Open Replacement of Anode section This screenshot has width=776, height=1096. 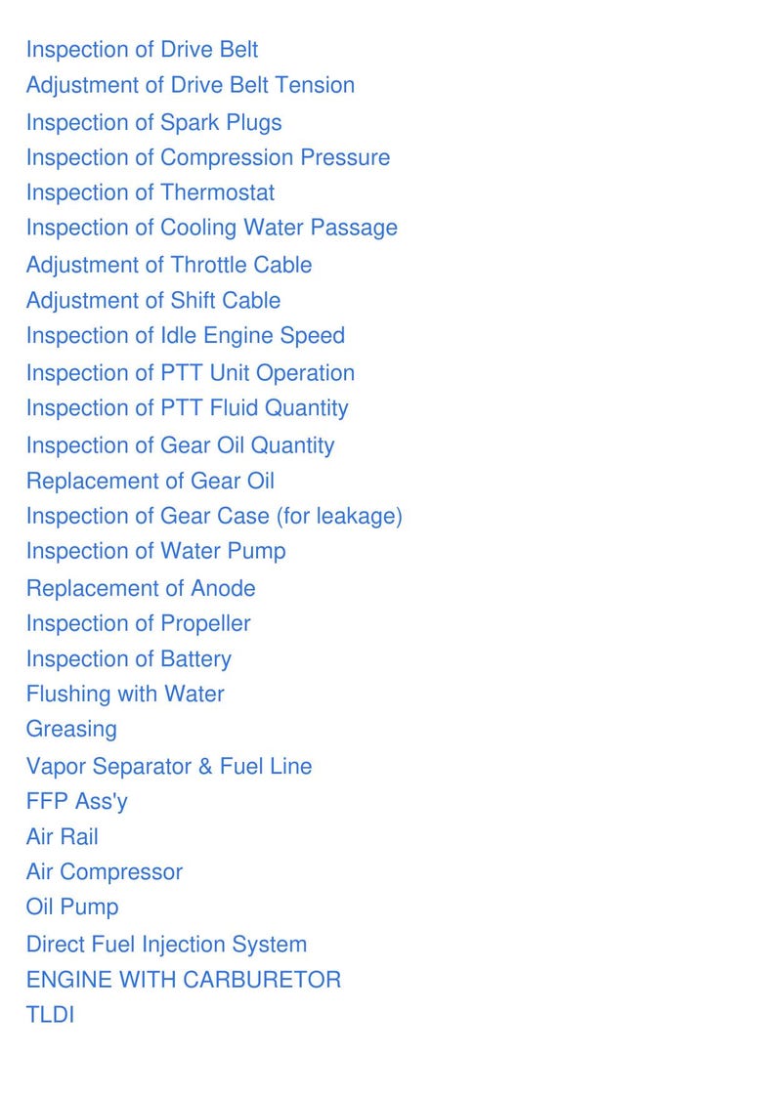pyautogui.click(x=141, y=589)
